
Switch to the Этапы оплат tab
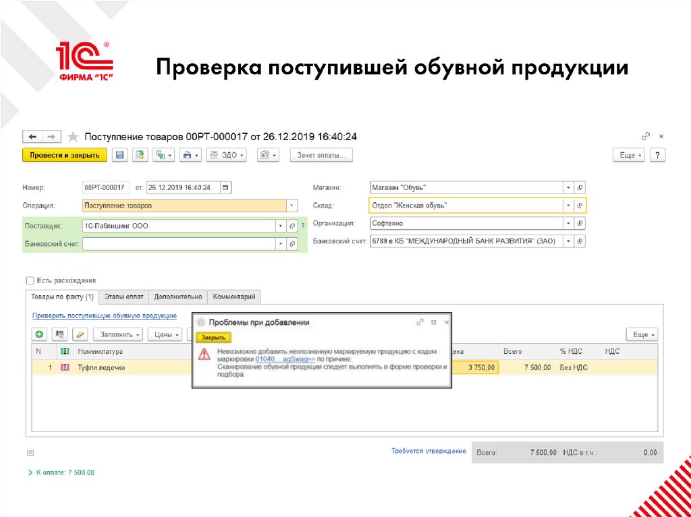tap(124, 297)
